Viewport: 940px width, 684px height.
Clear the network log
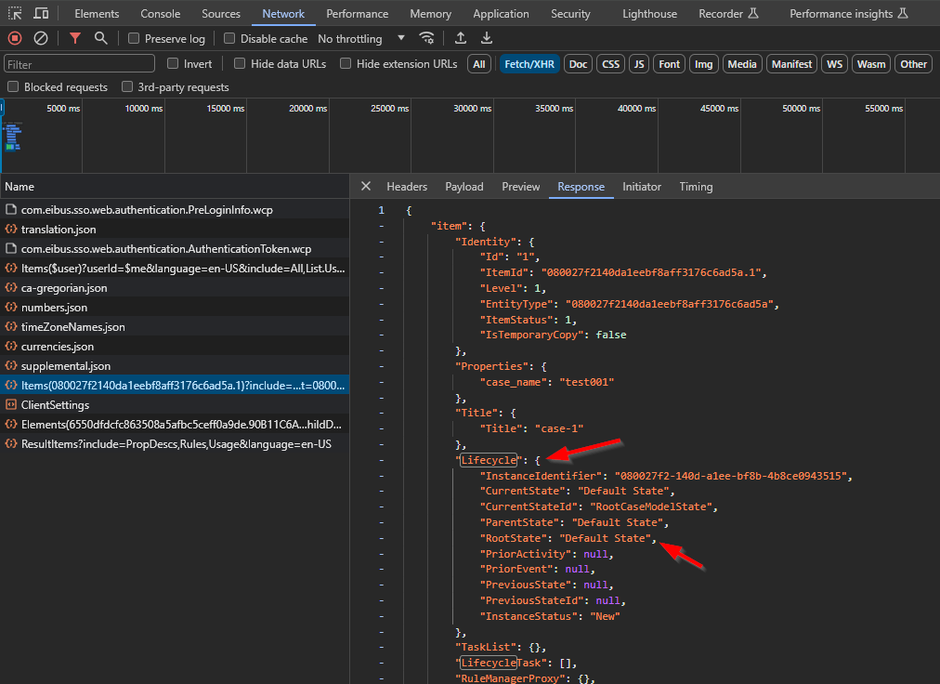pyautogui.click(x=41, y=38)
